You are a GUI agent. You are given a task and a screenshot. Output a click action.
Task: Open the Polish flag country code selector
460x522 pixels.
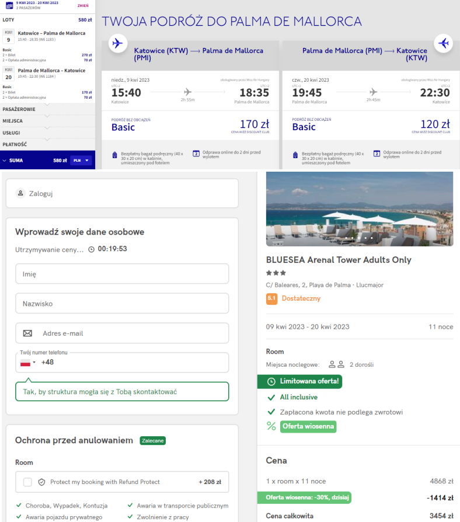coord(27,362)
